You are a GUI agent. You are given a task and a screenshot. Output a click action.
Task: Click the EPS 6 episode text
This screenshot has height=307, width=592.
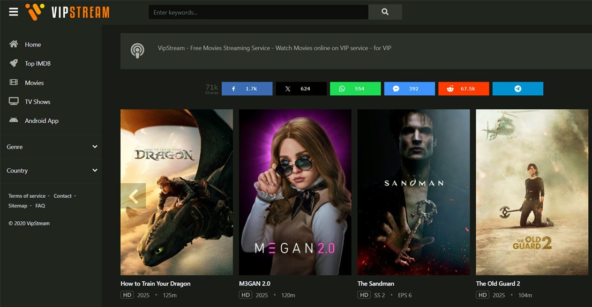pos(404,295)
